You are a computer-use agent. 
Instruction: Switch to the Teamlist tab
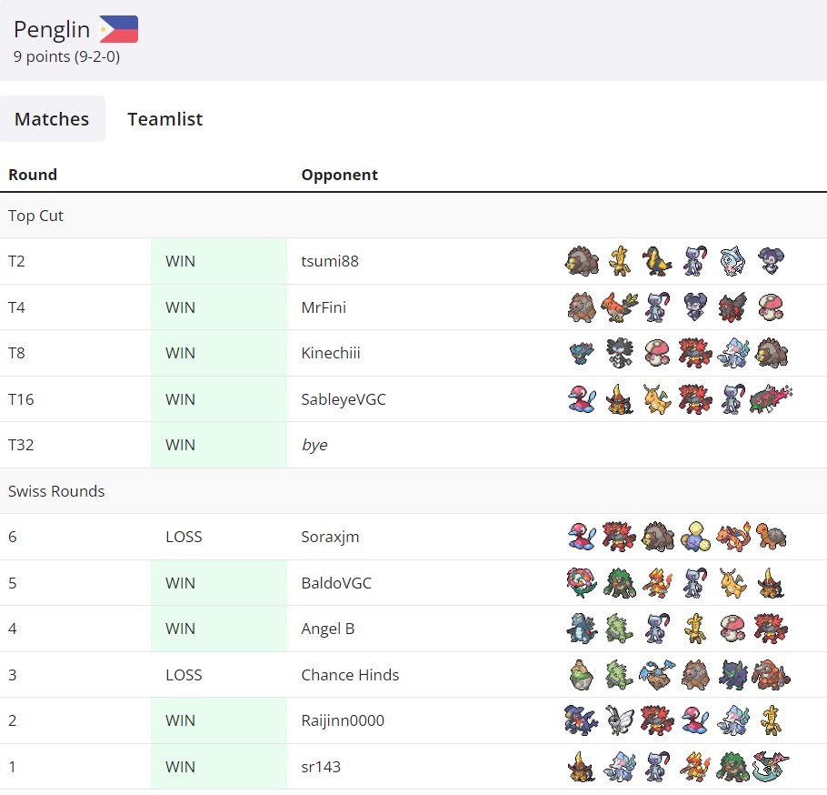pos(164,119)
